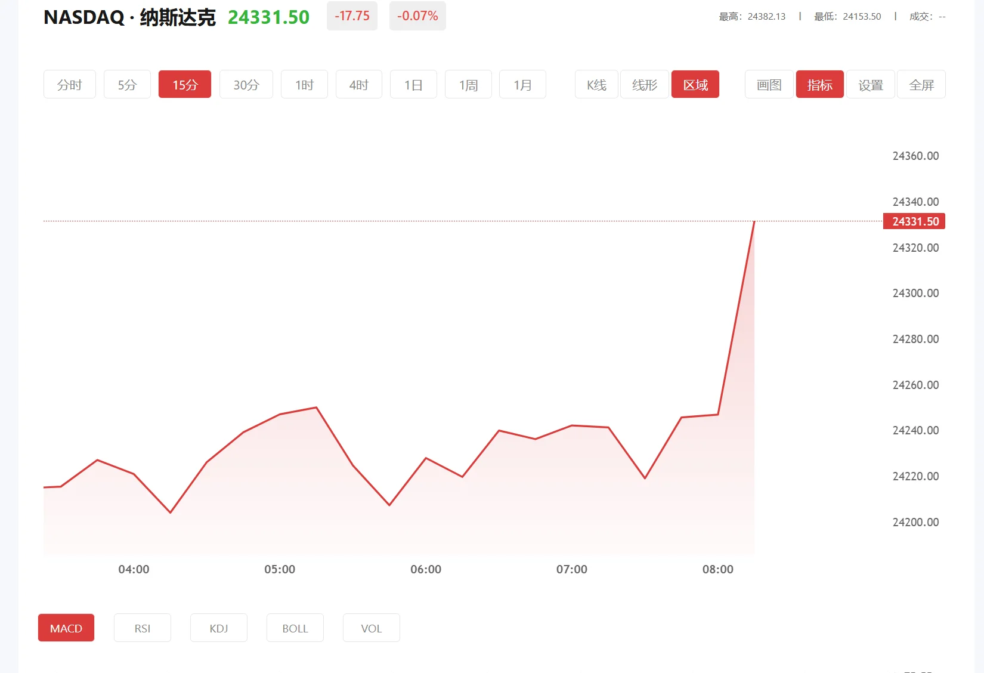Image resolution: width=984 pixels, height=673 pixels.
Task: Open the 1日 daily chart view
Action: tap(413, 84)
